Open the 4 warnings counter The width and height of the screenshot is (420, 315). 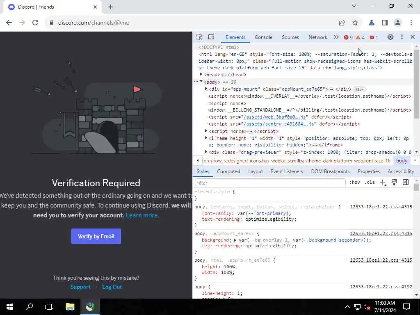[x=360, y=37]
